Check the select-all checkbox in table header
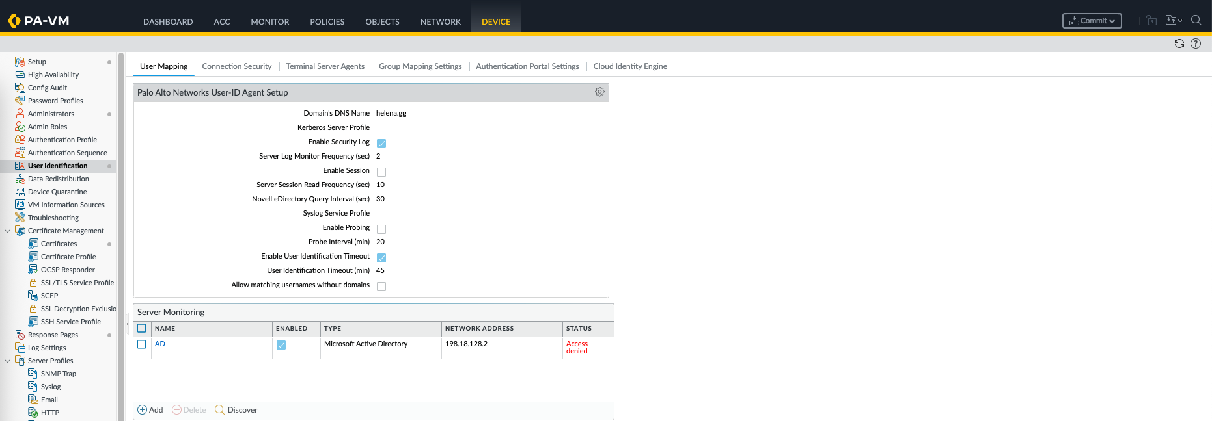The image size is (1212, 421). 142,328
